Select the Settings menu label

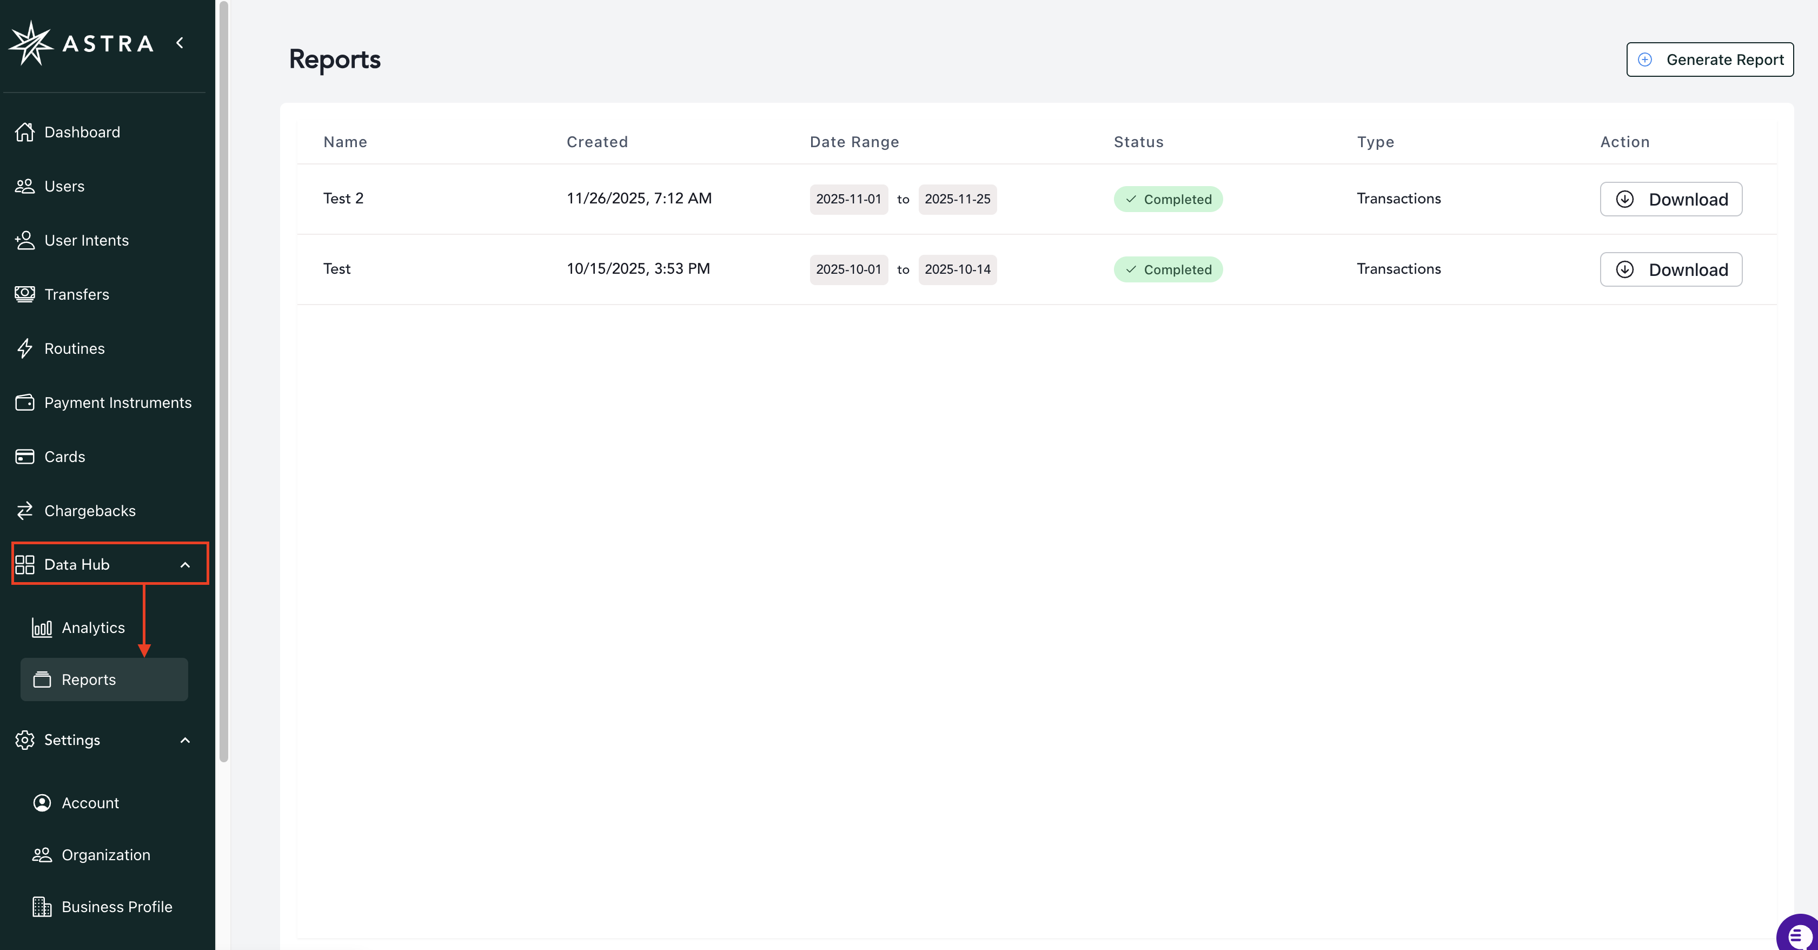point(72,740)
